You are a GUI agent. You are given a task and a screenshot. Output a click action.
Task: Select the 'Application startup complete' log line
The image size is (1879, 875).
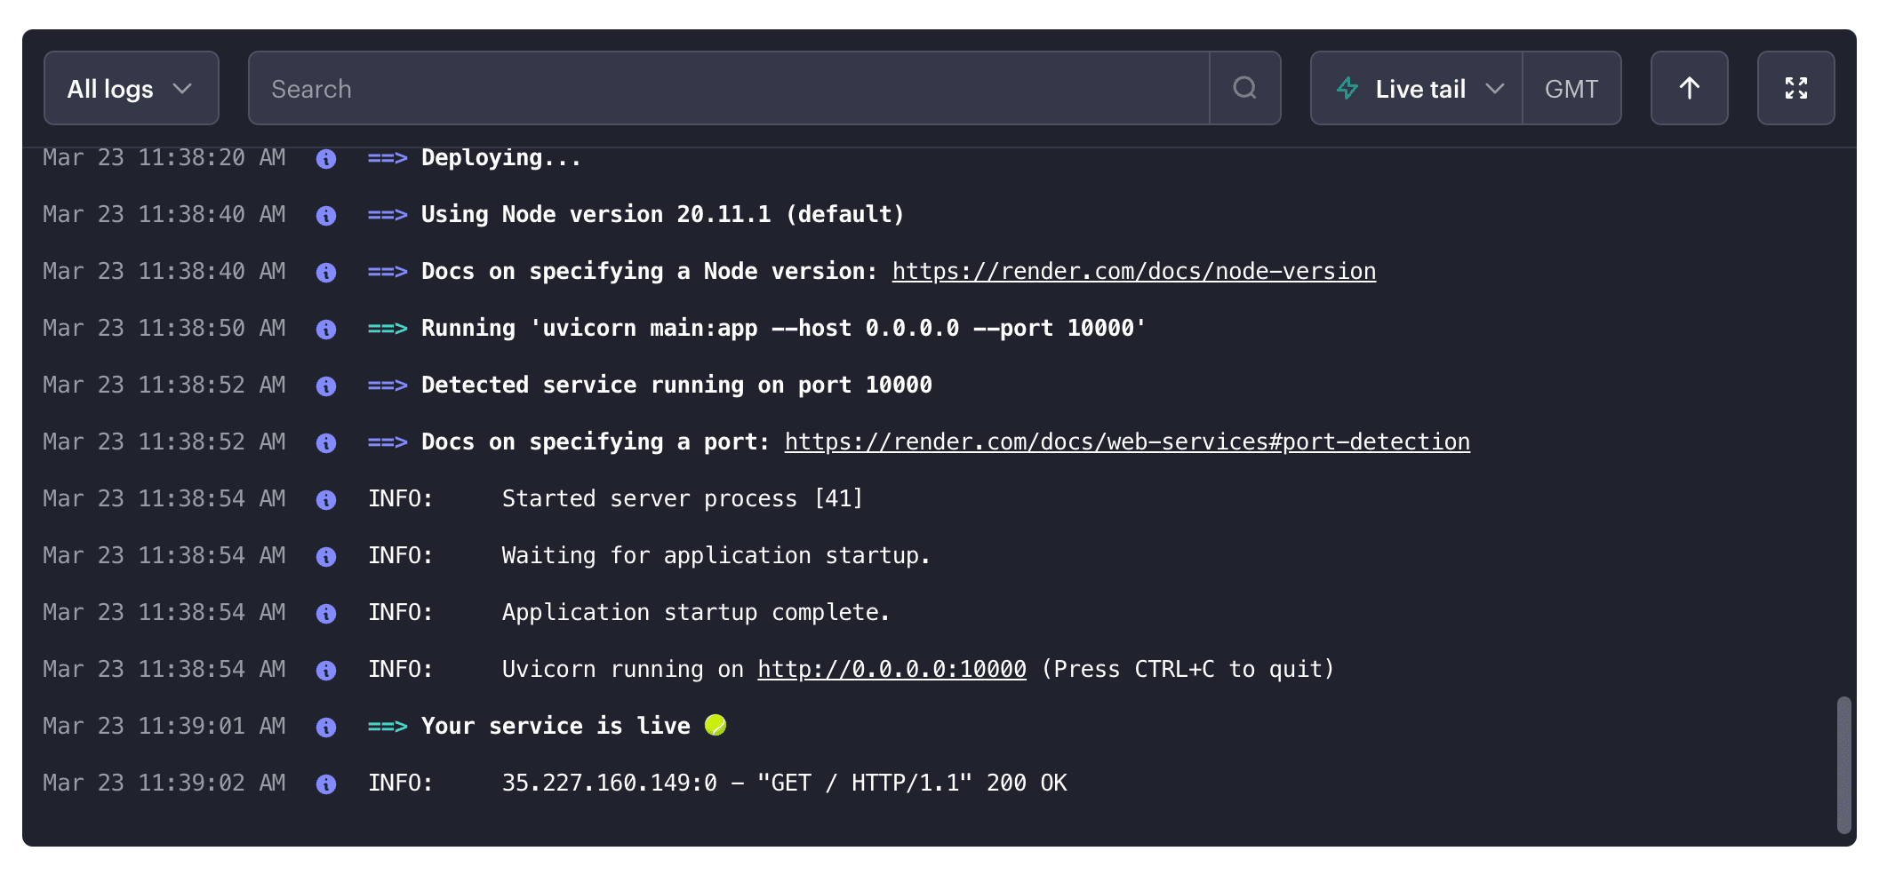[x=695, y=613]
